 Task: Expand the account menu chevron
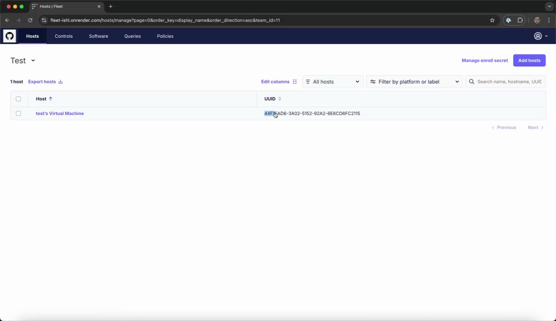pyautogui.click(x=546, y=36)
